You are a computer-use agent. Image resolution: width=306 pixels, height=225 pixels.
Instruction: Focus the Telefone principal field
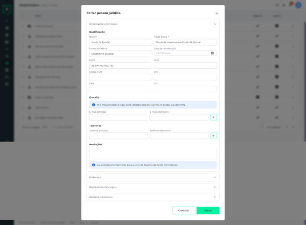[118, 136]
